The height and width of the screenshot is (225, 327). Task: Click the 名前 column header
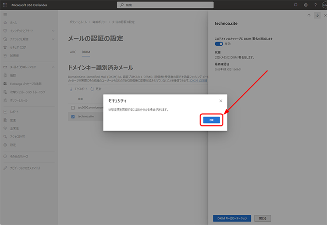[80, 99]
